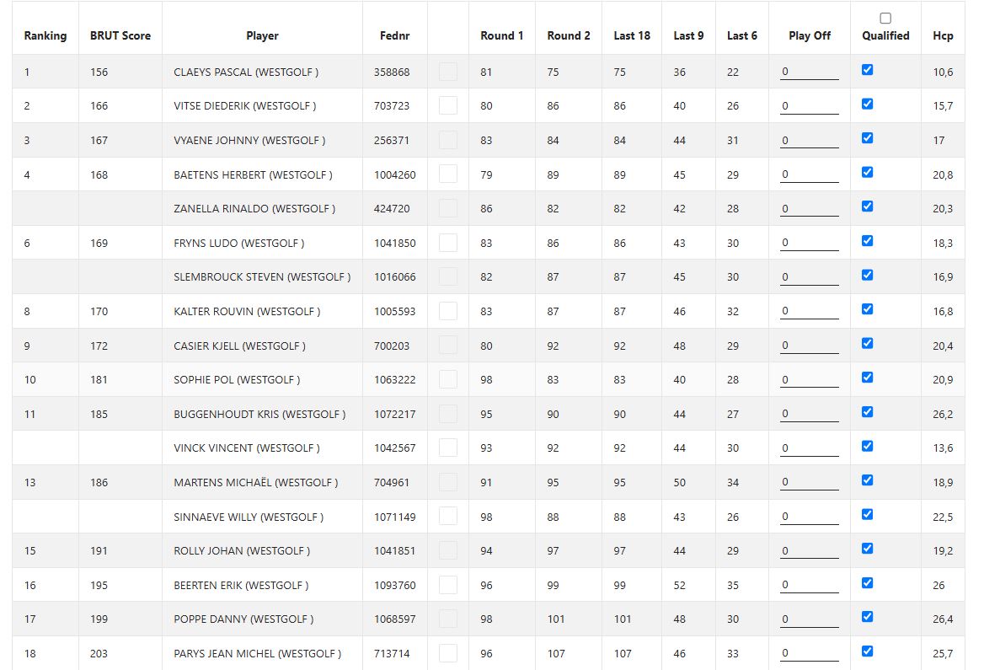The image size is (984, 670).
Task: Uncheck Qualified for BEERTEN ERIK
Action: 867,582
